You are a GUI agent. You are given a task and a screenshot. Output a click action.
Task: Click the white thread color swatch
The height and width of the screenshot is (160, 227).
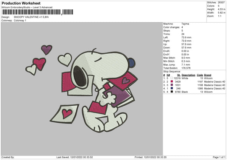pos(172,78)
